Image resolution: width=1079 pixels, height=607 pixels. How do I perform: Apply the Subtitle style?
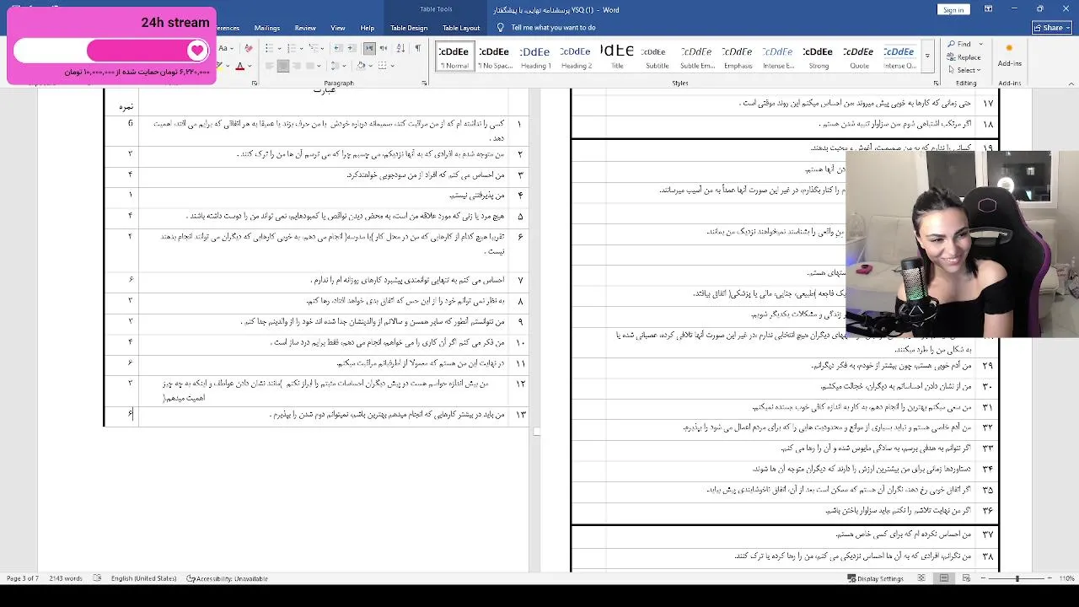[657, 56]
